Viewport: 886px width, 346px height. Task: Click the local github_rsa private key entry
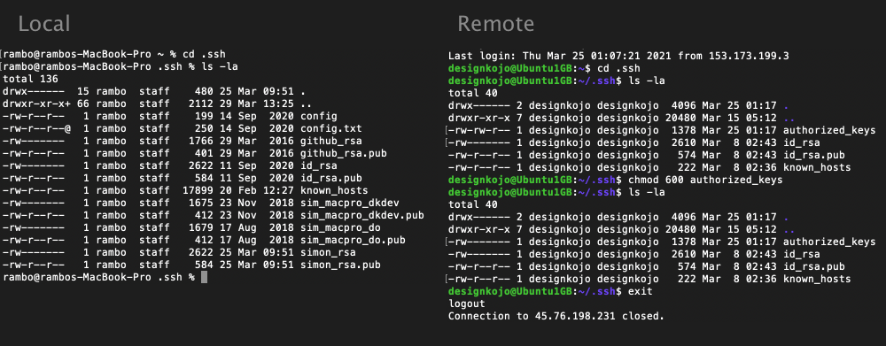click(x=331, y=141)
